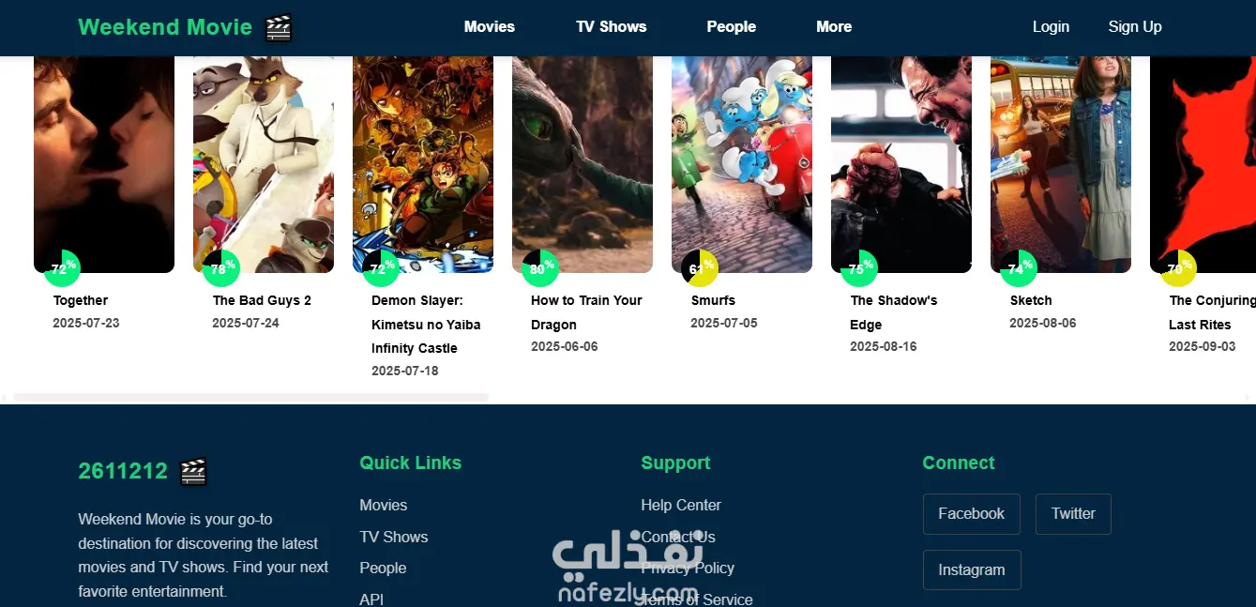Open Help Center under Support
Screen dimensions: 1256x607
coord(681,505)
